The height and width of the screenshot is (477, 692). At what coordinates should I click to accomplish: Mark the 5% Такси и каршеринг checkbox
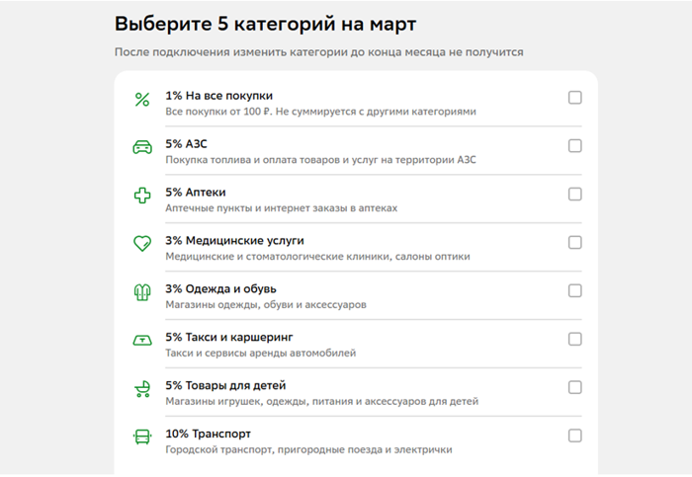tap(575, 339)
